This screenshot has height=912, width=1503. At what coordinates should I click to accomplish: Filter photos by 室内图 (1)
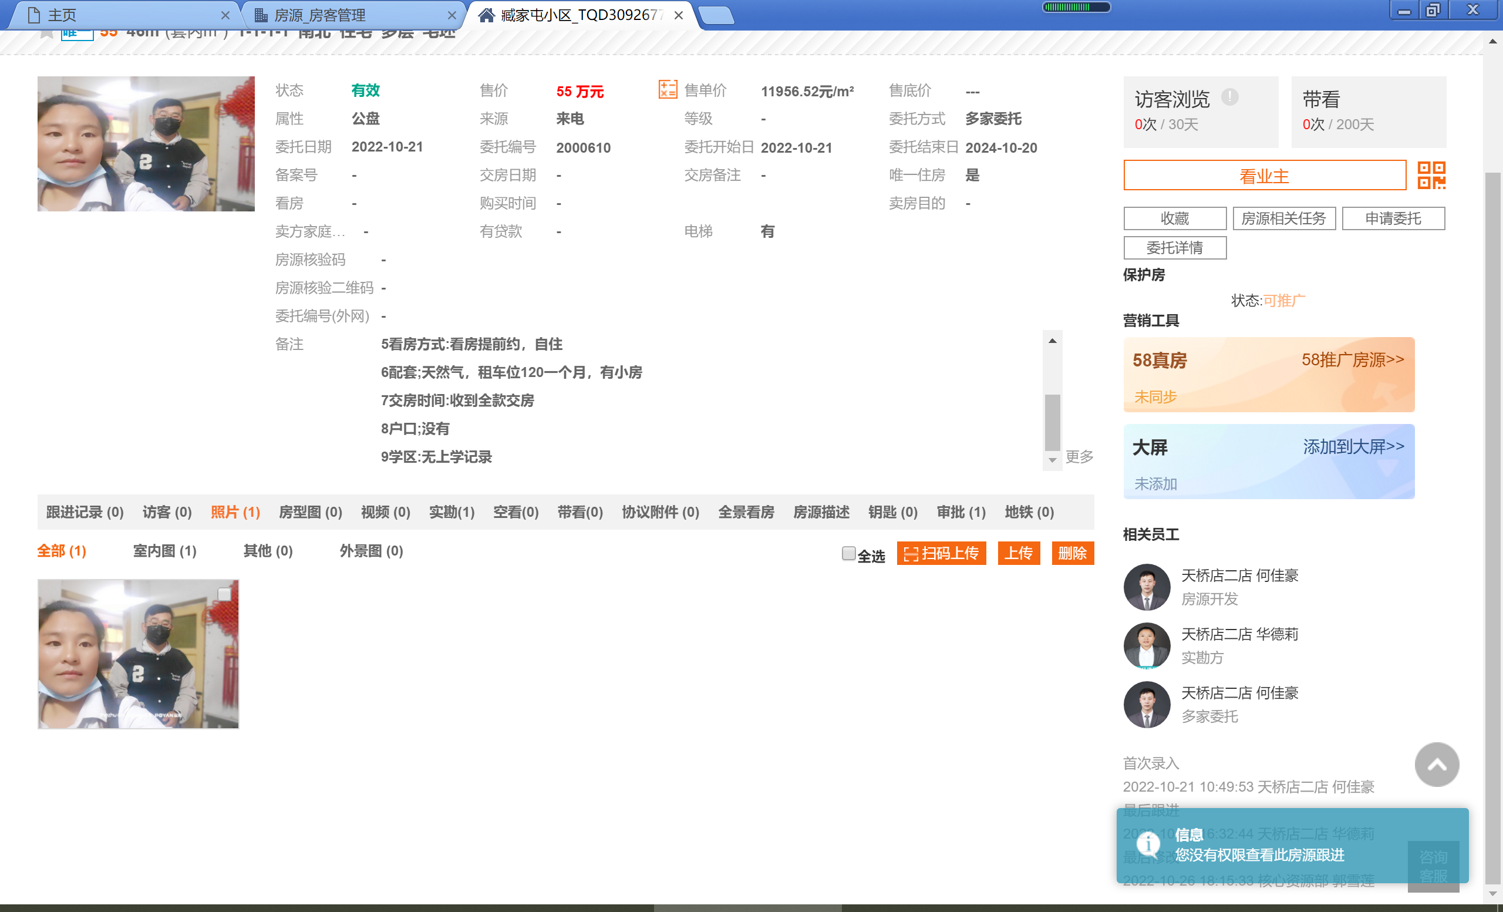165,551
